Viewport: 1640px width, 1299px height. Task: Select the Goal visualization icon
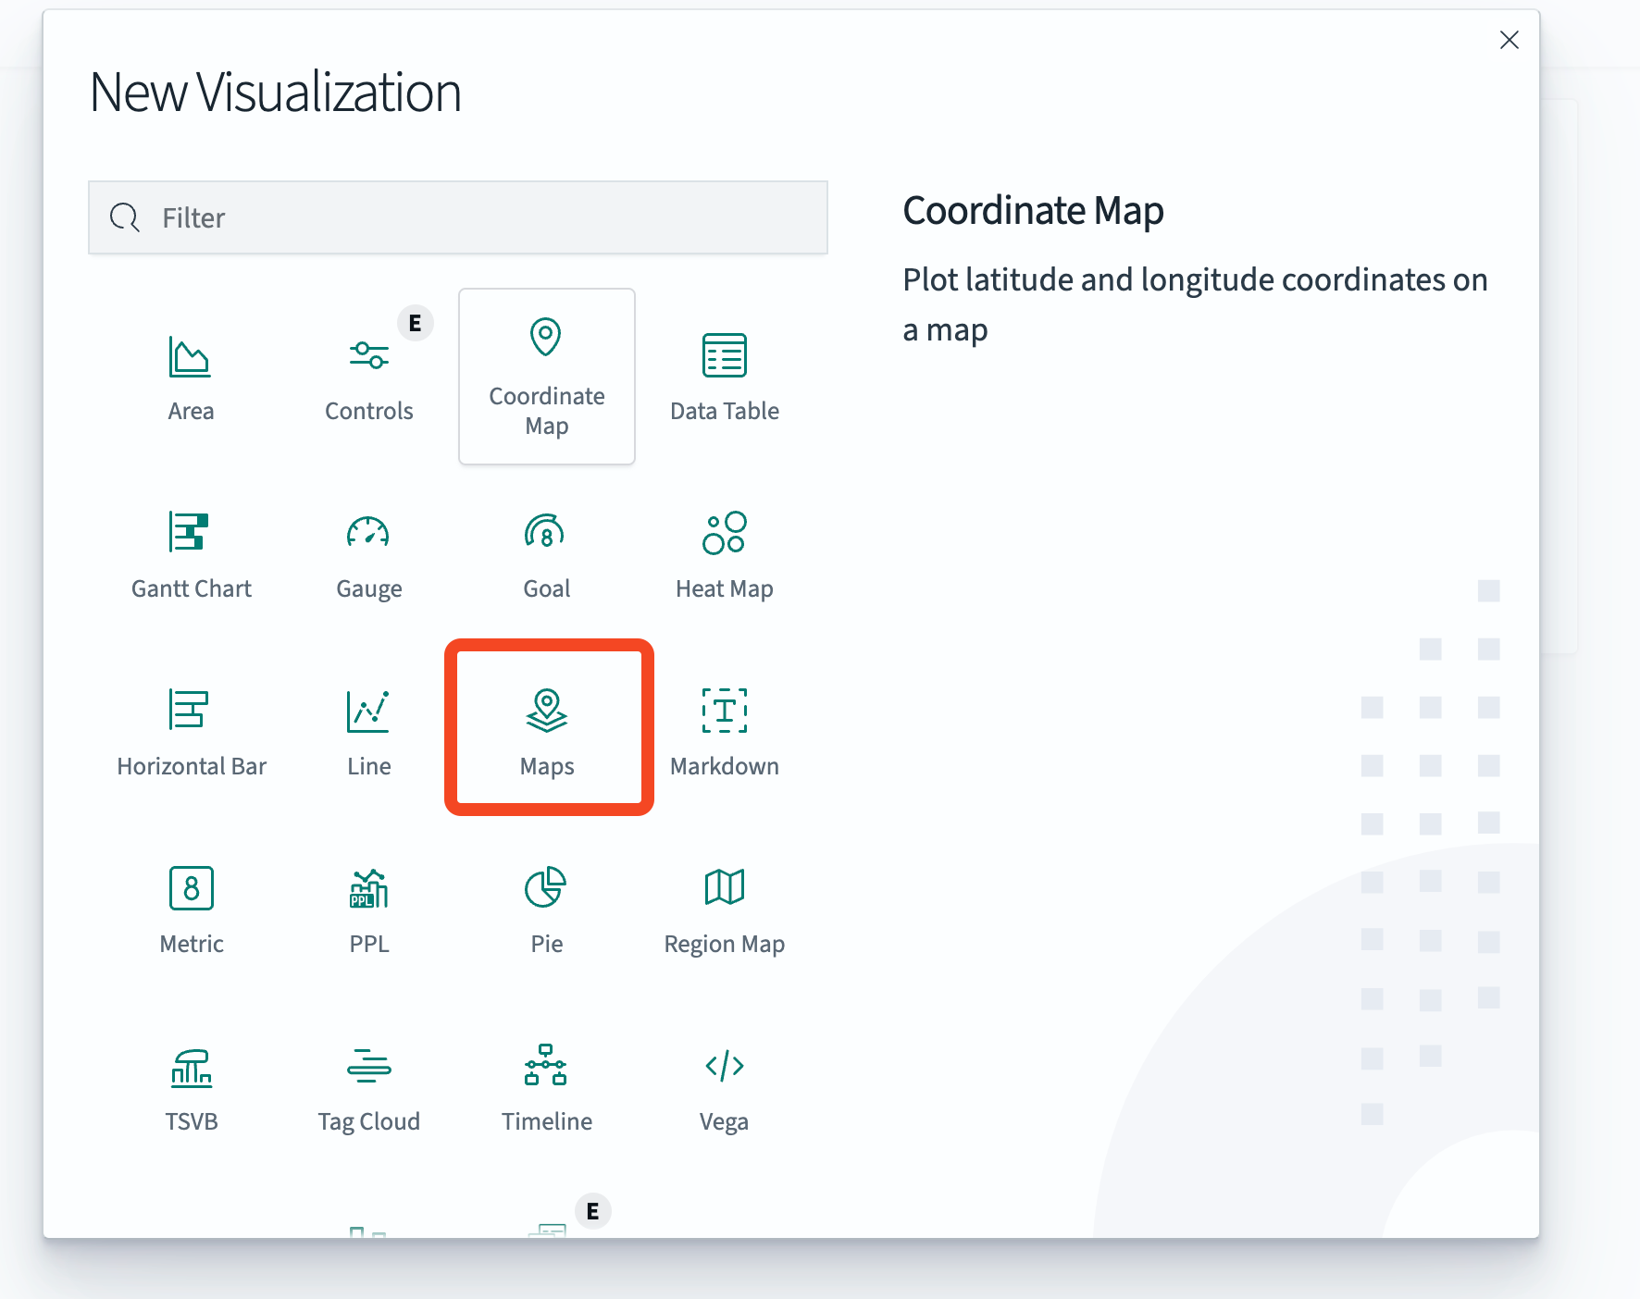[x=545, y=531]
